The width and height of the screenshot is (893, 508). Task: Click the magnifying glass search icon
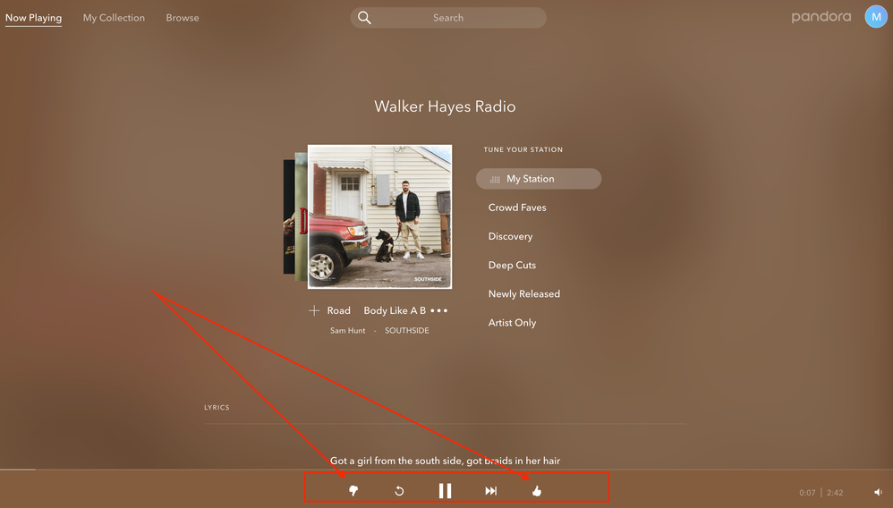pyautogui.click(x=364, y=18)
